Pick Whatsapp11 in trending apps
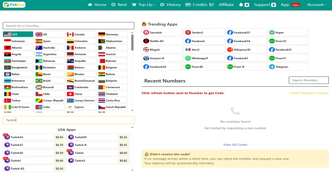This screenshot has height=174, width=332. coord(204,58)
